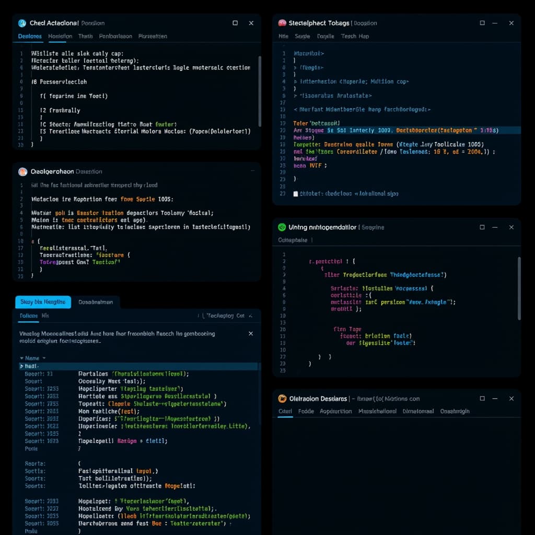Switch to the Fodde tab
The width and height of the screenshot is (535, 535).
tap(306, 411)
